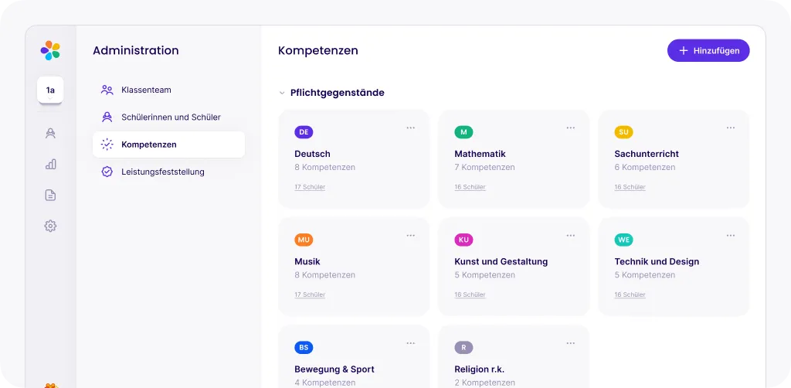The image size is (791, 388).
Task: Open the 17 Schüler link on Deutsch
Action: pos(310,187)
